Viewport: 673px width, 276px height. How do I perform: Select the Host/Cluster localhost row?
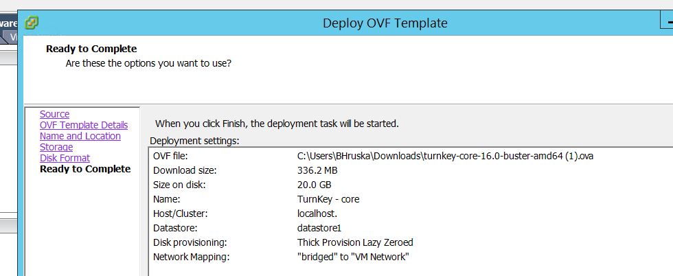(317, 214)
